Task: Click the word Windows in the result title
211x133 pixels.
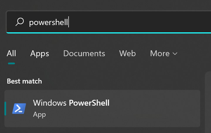Action: click(x=50, y=103)
